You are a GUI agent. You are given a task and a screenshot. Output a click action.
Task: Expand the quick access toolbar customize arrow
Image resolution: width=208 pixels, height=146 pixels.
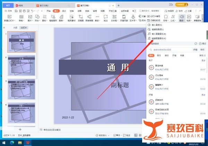(42, 11)
